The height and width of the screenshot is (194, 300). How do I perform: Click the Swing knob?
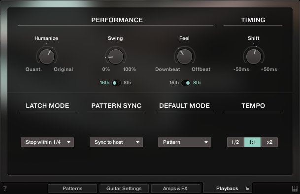coord(116,56)
